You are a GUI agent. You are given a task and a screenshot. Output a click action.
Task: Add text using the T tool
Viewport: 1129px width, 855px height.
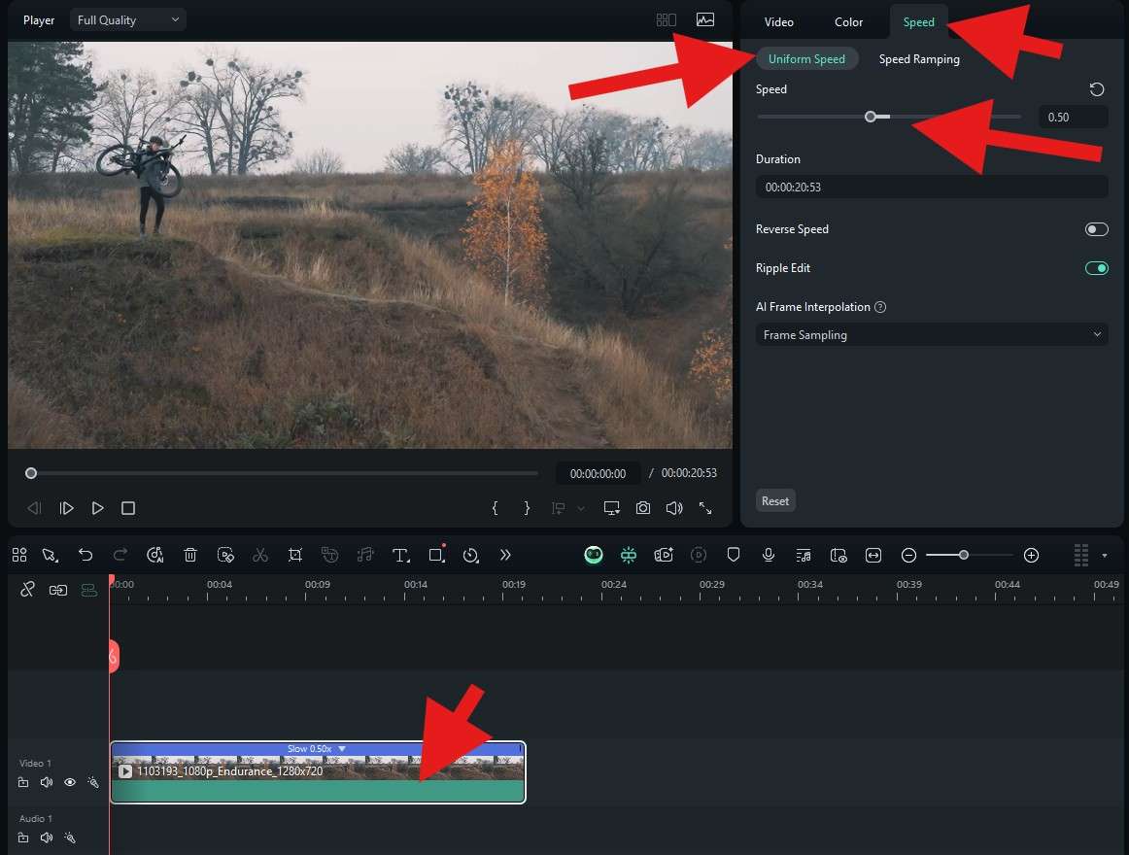(401, 555)
